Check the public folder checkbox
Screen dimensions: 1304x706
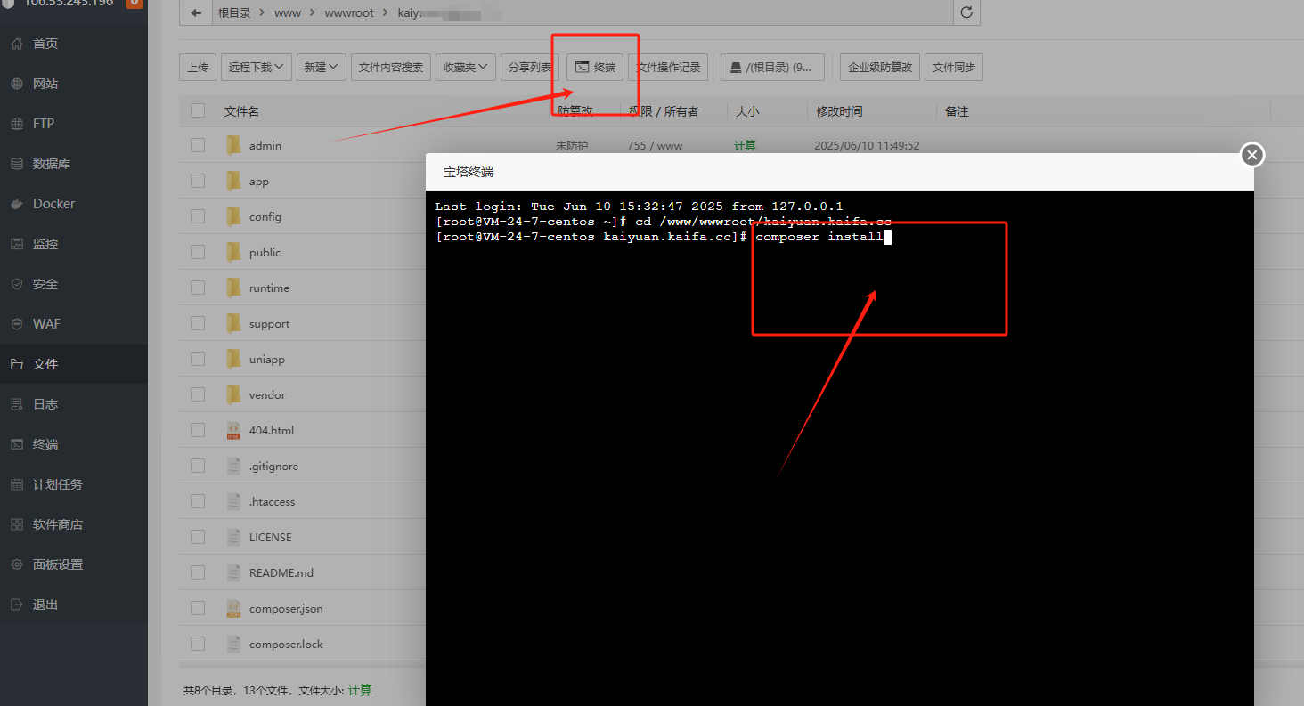pyautogui.click(x=198, y=252)
